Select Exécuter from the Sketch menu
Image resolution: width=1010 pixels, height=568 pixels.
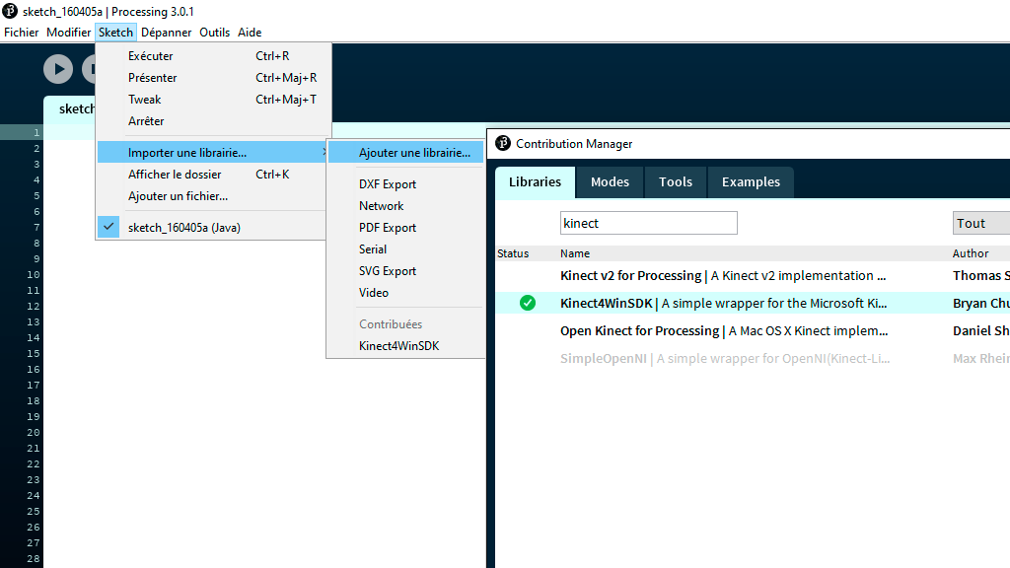pos(151,56)
